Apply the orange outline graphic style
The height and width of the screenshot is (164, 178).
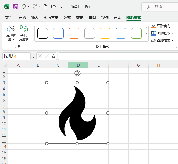pos(74,33)
